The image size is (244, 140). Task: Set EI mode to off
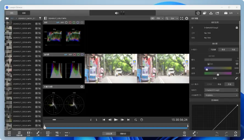pos(233,50)
